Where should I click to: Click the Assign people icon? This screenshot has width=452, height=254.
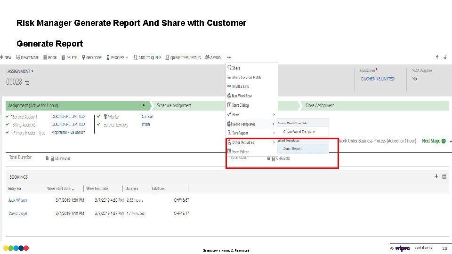[x=207, y=57]
